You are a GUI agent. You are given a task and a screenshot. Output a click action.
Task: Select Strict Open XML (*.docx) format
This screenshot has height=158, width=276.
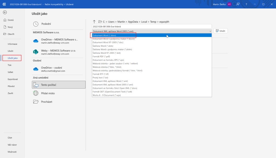point(152,88)
